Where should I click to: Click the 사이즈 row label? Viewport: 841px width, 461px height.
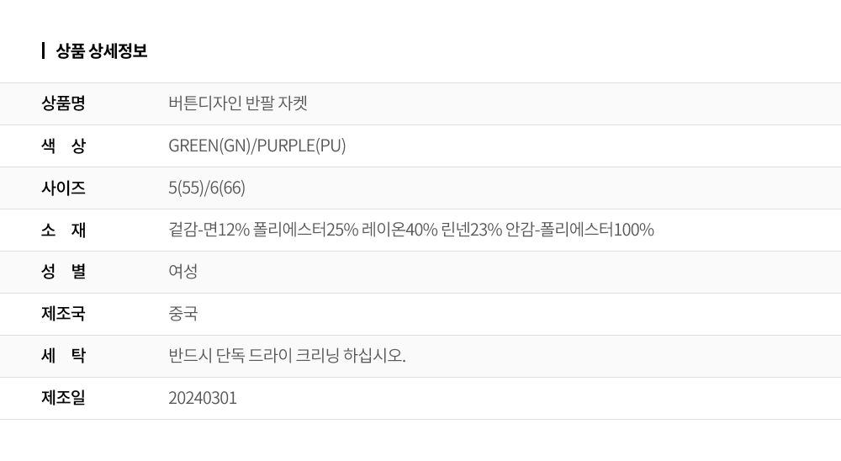tap(63, 188)
